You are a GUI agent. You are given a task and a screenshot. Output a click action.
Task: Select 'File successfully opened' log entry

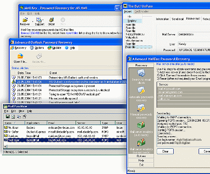(x=66, y=99)
